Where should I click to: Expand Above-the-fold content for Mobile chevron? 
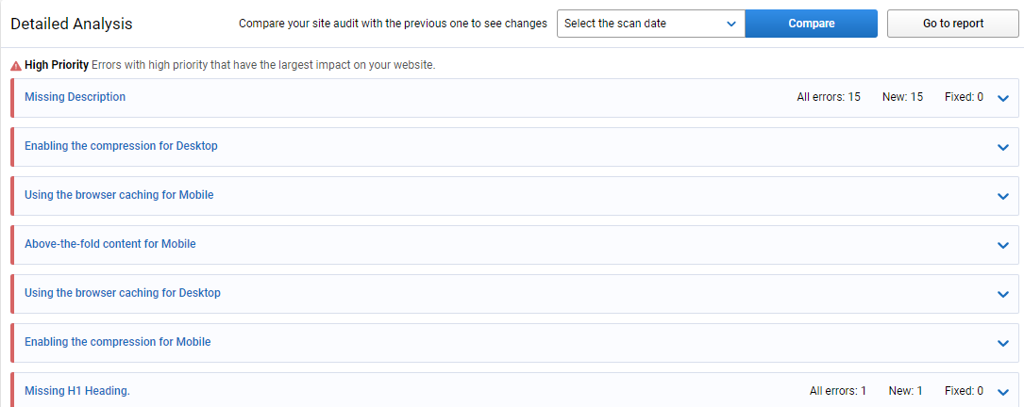pyautogui.click(x=1004, y=245)
